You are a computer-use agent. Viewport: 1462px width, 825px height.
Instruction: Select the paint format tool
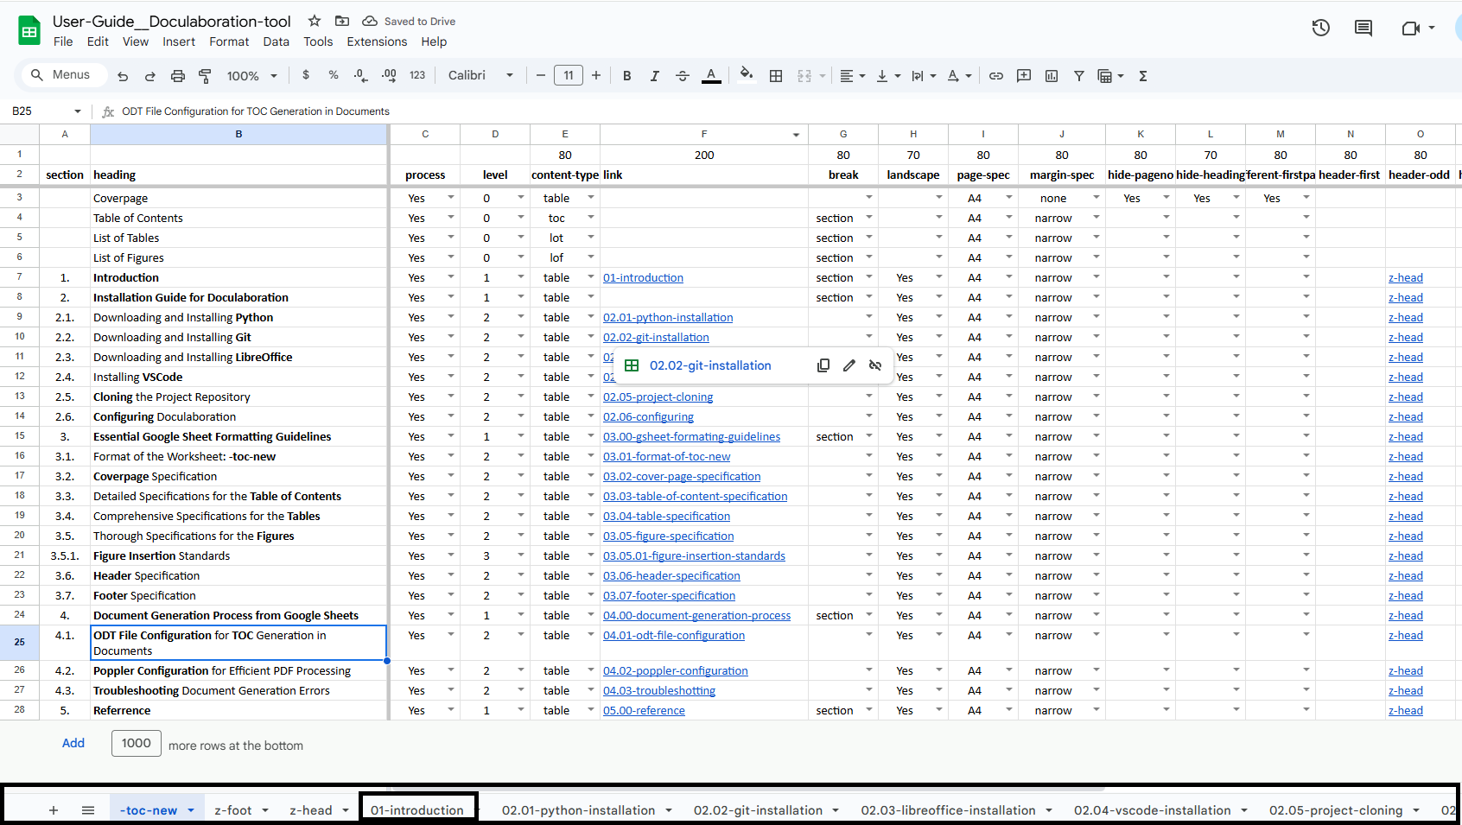(x=205, y=76)
